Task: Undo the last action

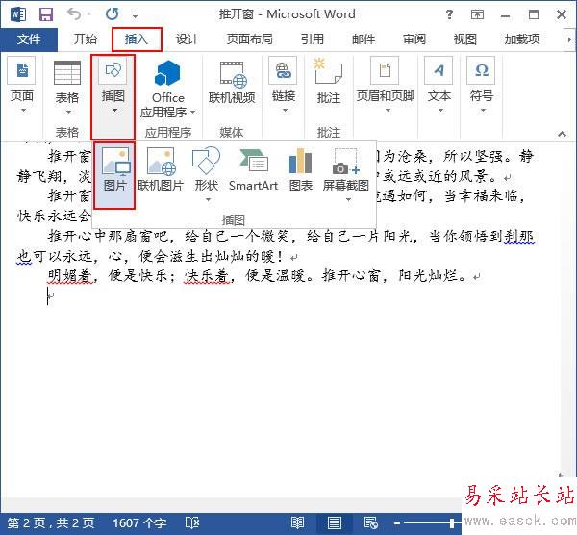Action: tap(74, 14)
